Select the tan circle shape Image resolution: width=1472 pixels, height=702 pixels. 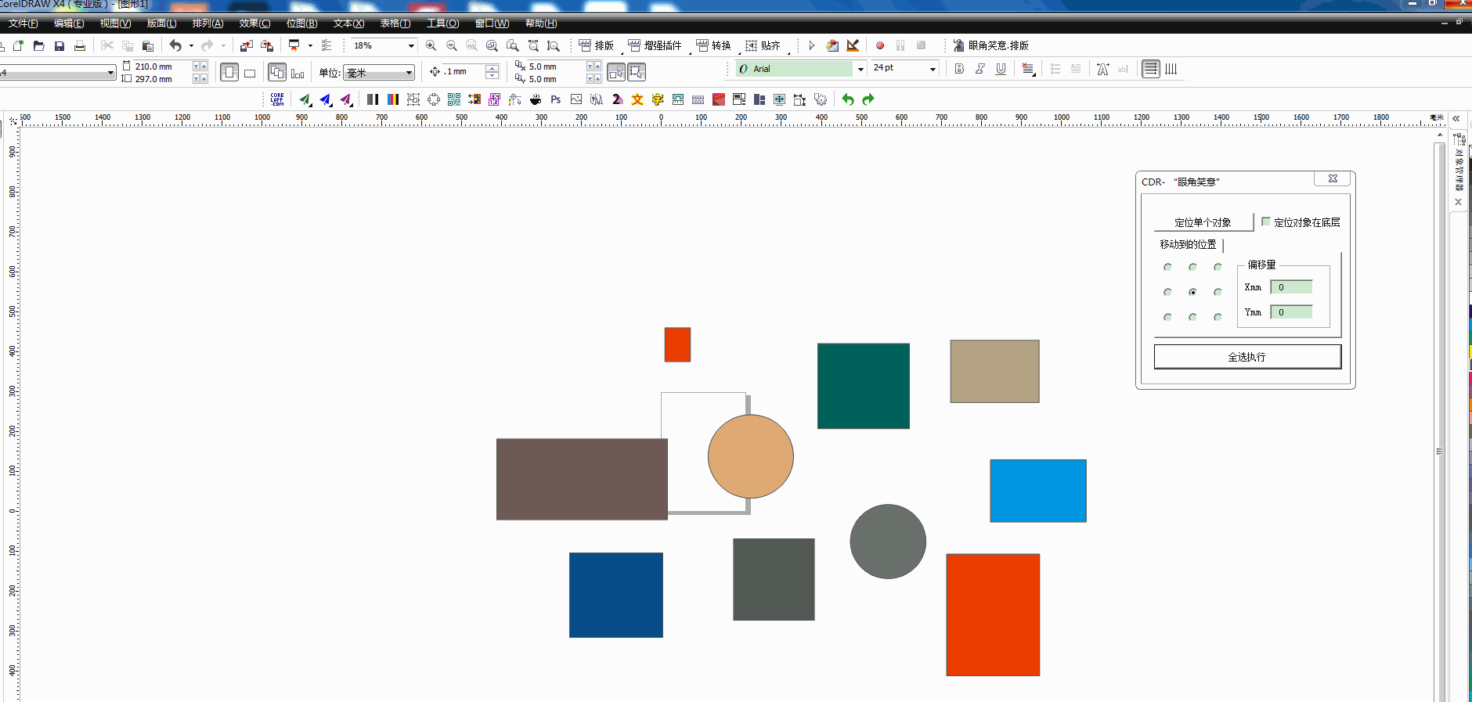(751, 456)
